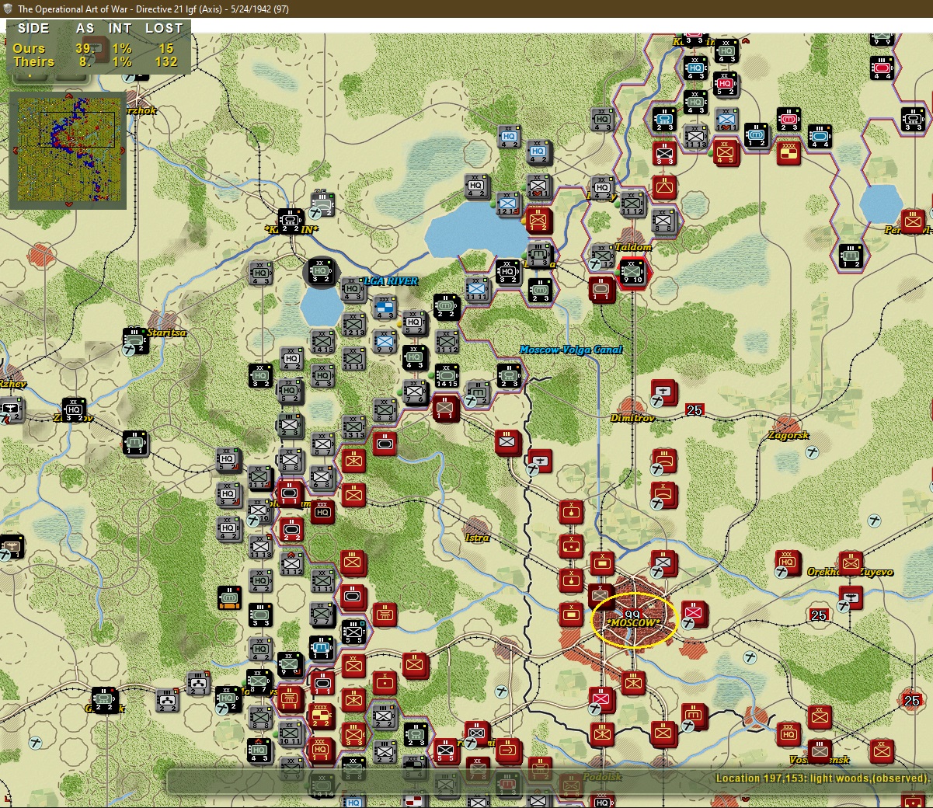Select the red XXXX checkered army unit

point(789,151)
